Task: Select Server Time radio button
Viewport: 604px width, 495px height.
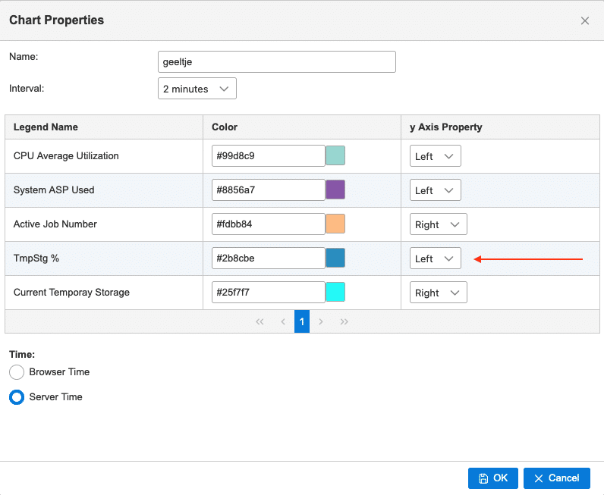Action: [17, 397]
